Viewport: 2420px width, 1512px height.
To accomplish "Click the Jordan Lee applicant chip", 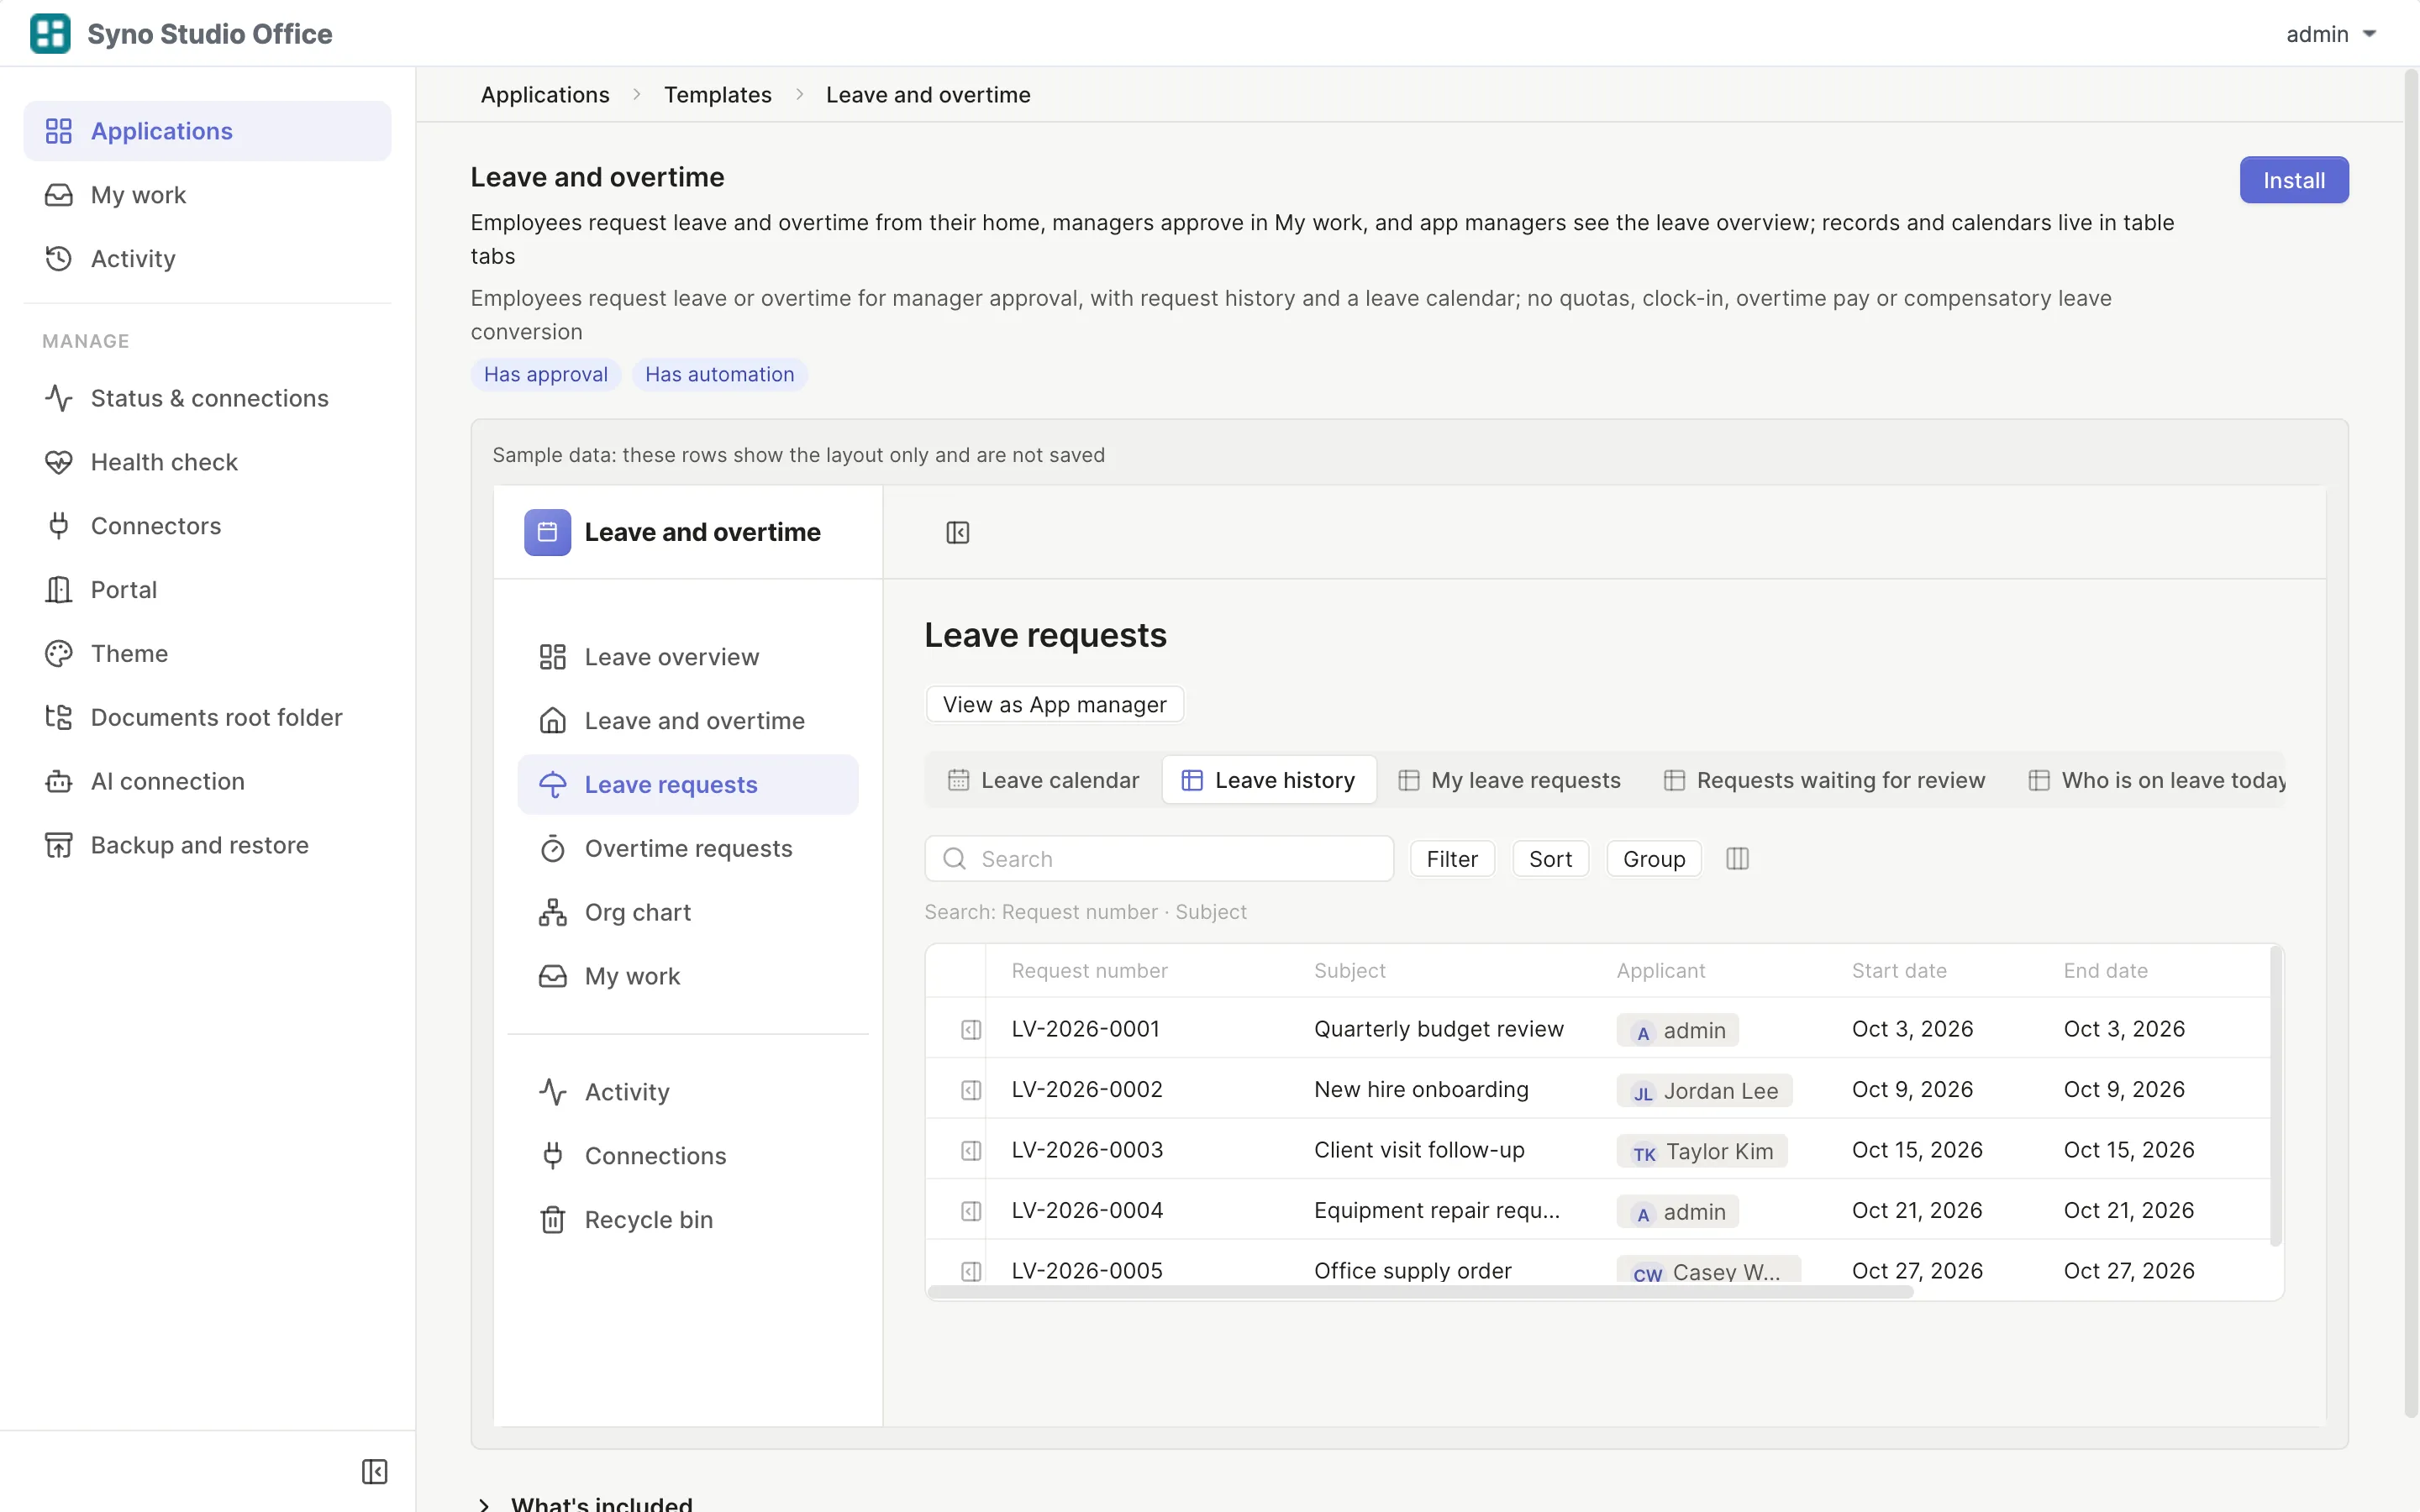I will click(1704, 1091).
